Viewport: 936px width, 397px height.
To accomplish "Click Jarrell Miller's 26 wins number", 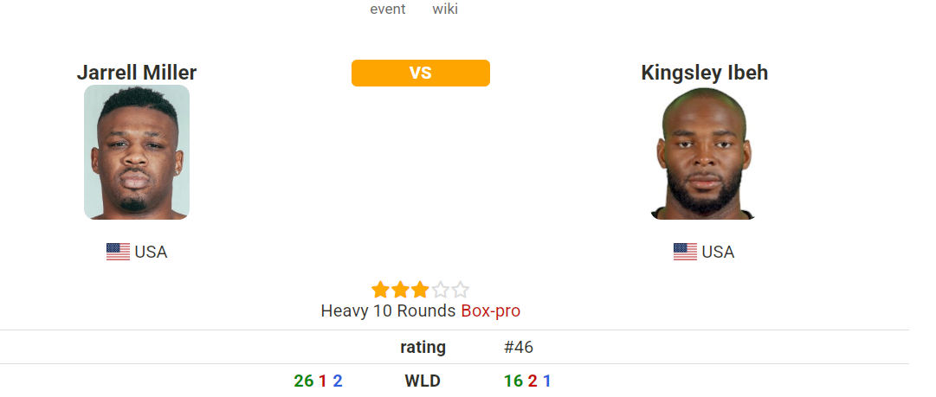I will (304, 381).
